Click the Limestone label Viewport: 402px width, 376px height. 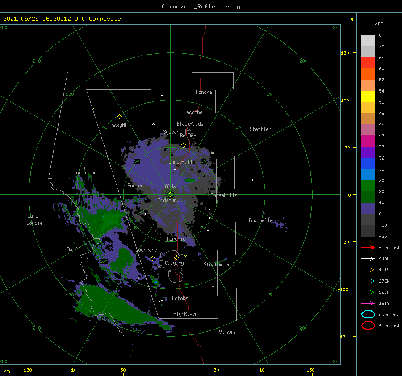[84, 173]
